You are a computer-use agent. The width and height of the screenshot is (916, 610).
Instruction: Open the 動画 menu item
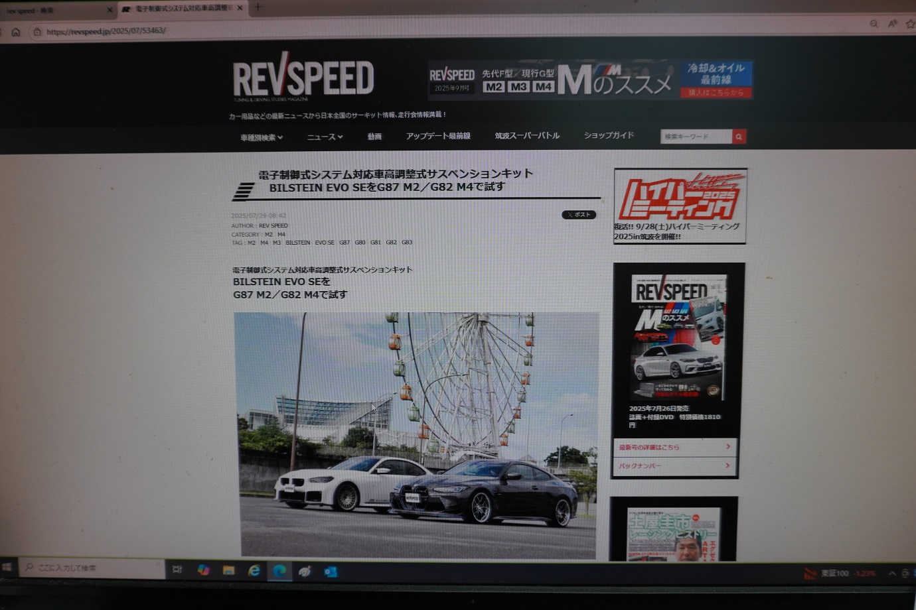click(x=374, y=137)
